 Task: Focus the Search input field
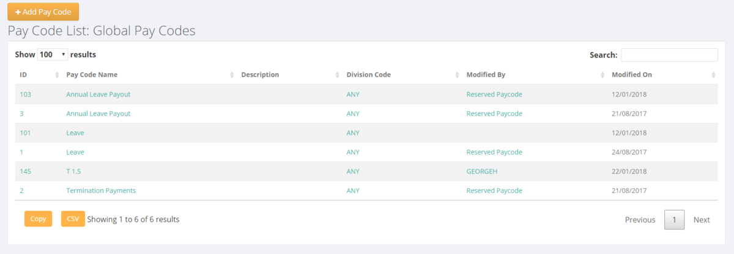coord(669,55)
